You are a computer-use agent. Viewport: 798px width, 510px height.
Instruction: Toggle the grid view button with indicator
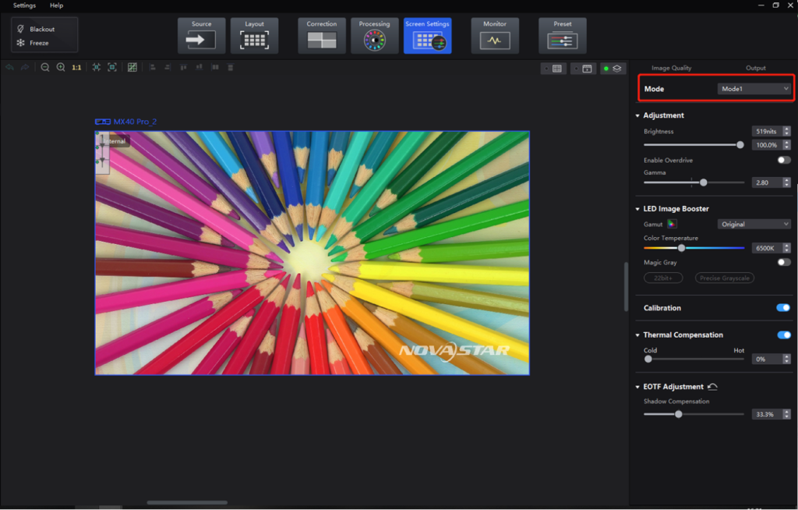(x=553, y=69)
